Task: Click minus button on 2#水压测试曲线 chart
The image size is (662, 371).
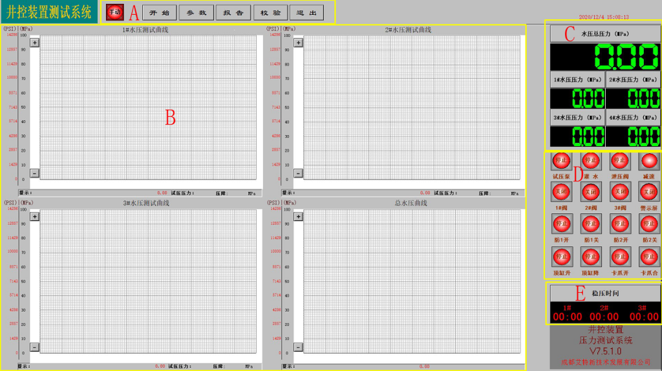Action: (x=298, y=173)
